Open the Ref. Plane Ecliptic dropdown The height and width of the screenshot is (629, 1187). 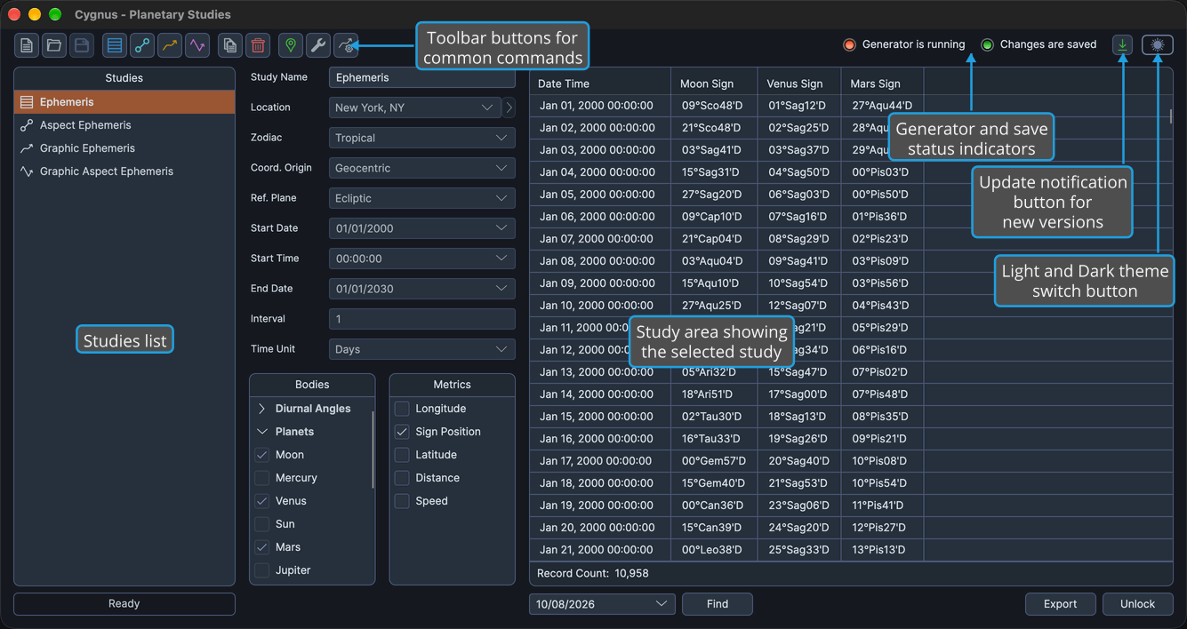tap(422, 198)
